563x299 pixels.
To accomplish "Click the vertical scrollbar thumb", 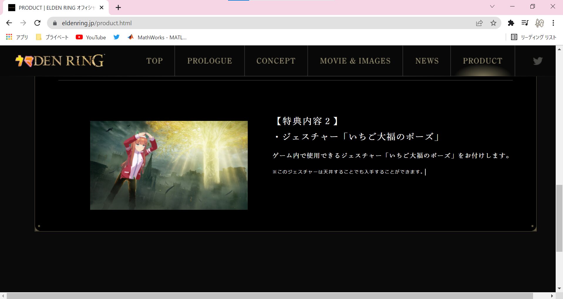I will [559, 218].
